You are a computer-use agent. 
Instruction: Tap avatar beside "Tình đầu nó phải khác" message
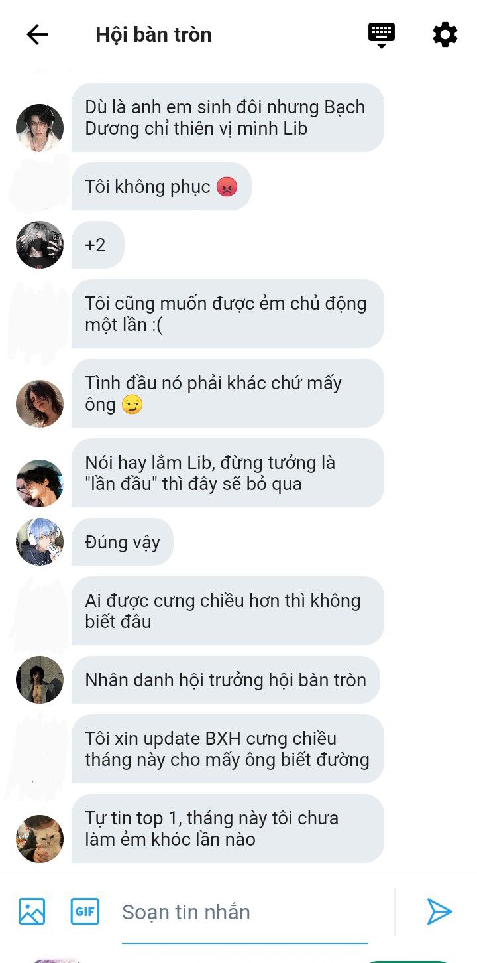(40, 404)
